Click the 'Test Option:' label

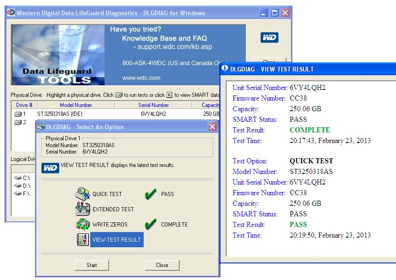(250, 161)
